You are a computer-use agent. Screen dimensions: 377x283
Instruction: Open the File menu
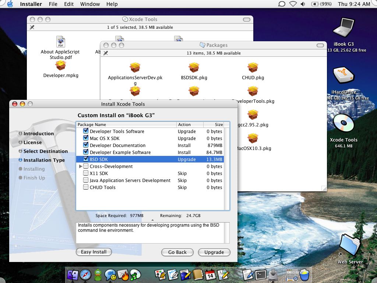point(53,4)
